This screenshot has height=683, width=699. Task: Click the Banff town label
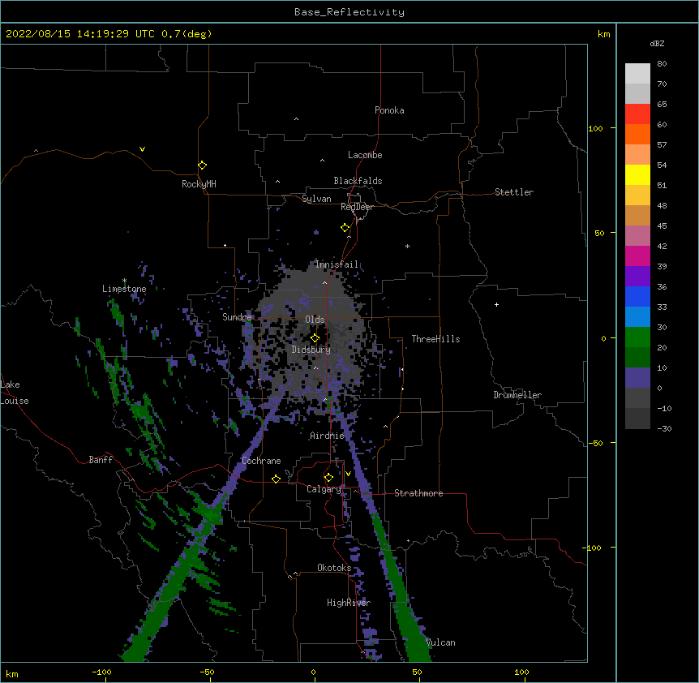click(101, 460)
